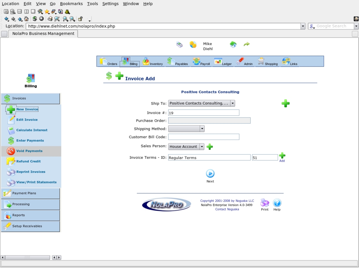Click the Customer Bill Code field

click(x=204, y=137)
